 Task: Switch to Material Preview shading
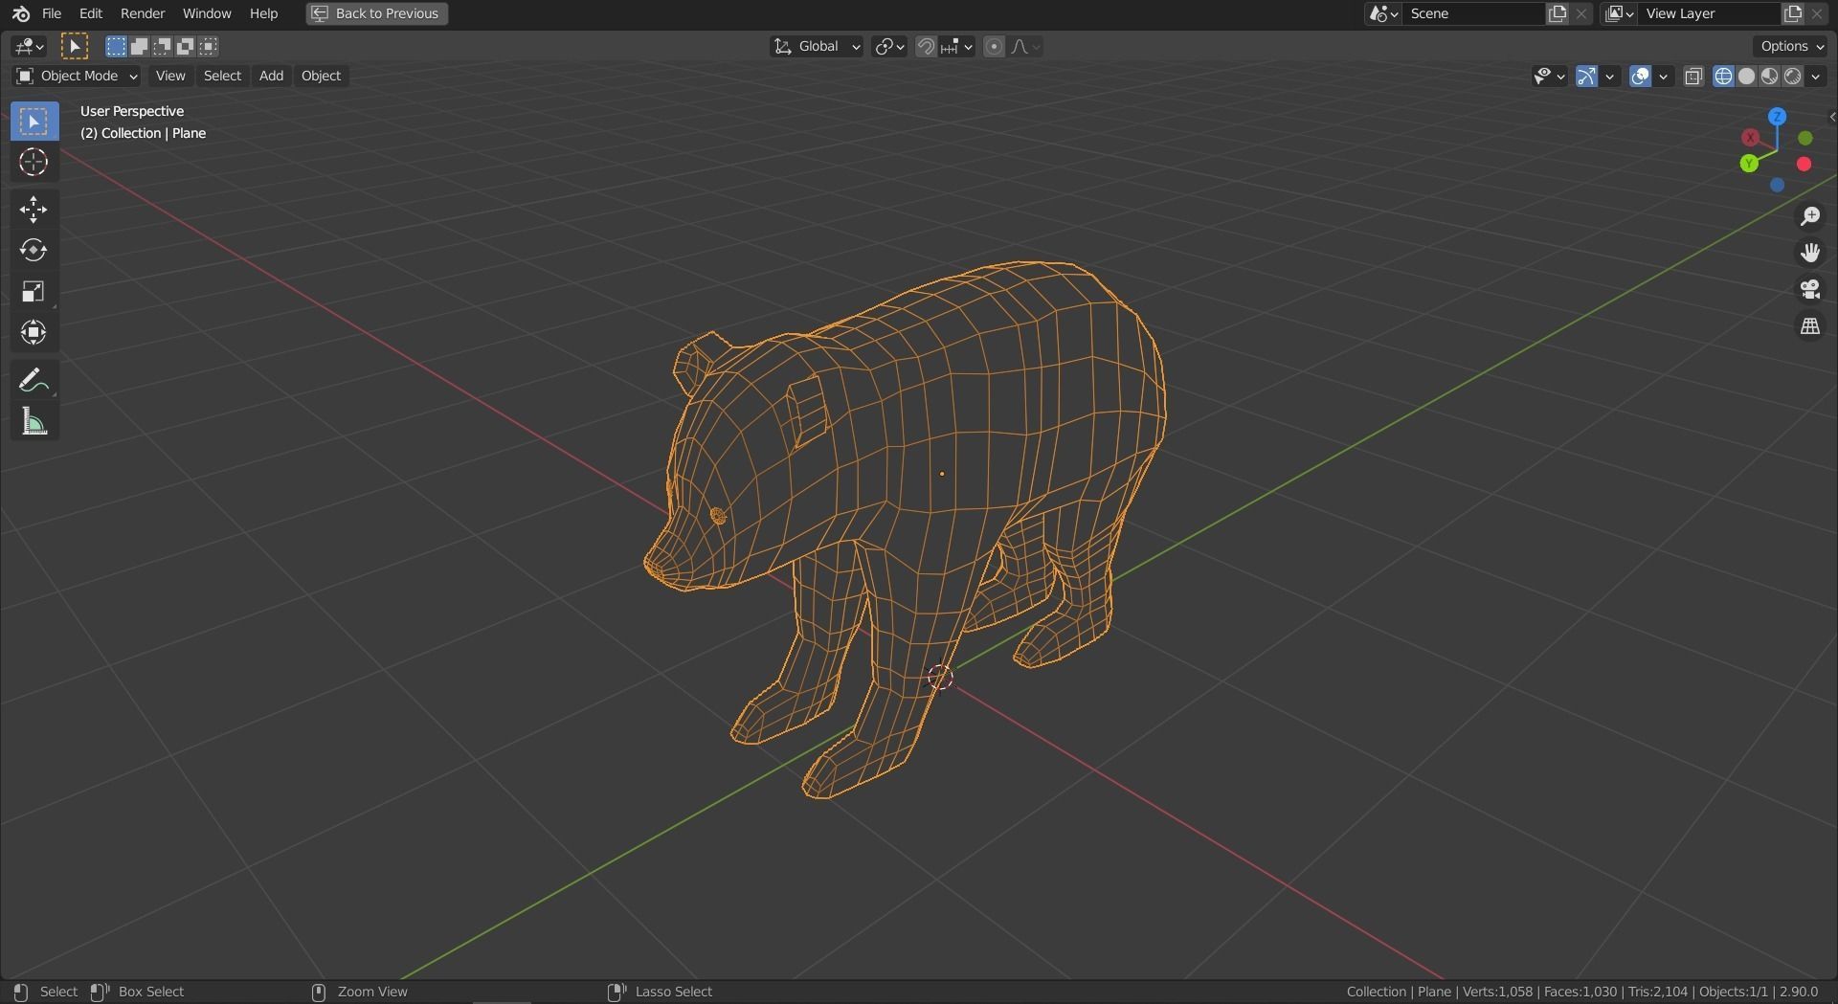[x=1769, y=76]
